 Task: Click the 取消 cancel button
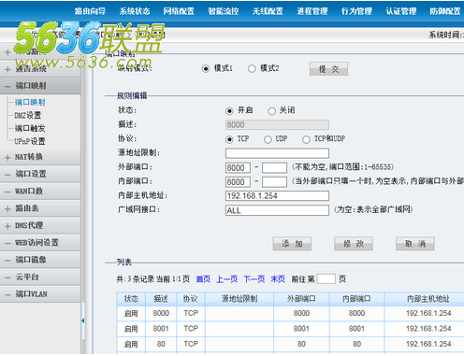(415, 244)
